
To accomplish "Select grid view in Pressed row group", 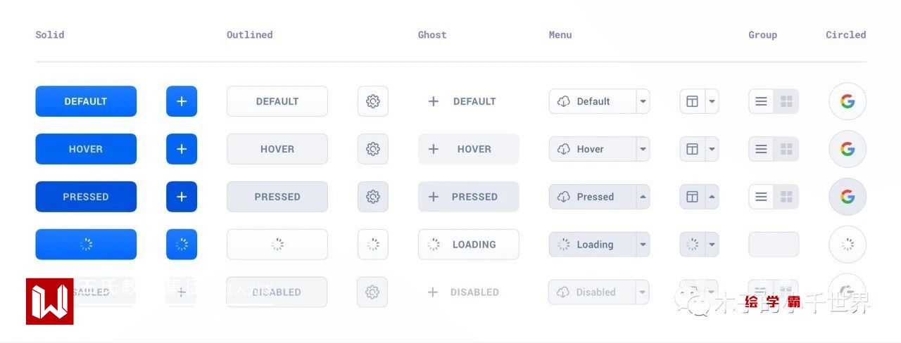I will [x=786, y=197].
